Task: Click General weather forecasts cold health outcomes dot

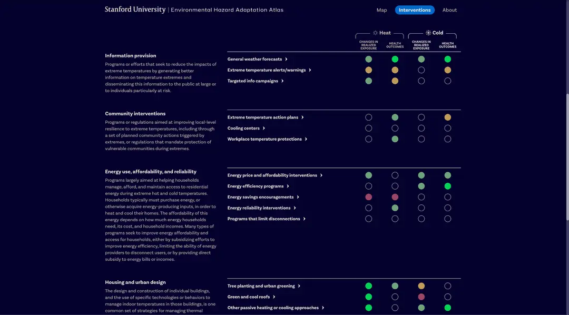Action: click(447, 59)
